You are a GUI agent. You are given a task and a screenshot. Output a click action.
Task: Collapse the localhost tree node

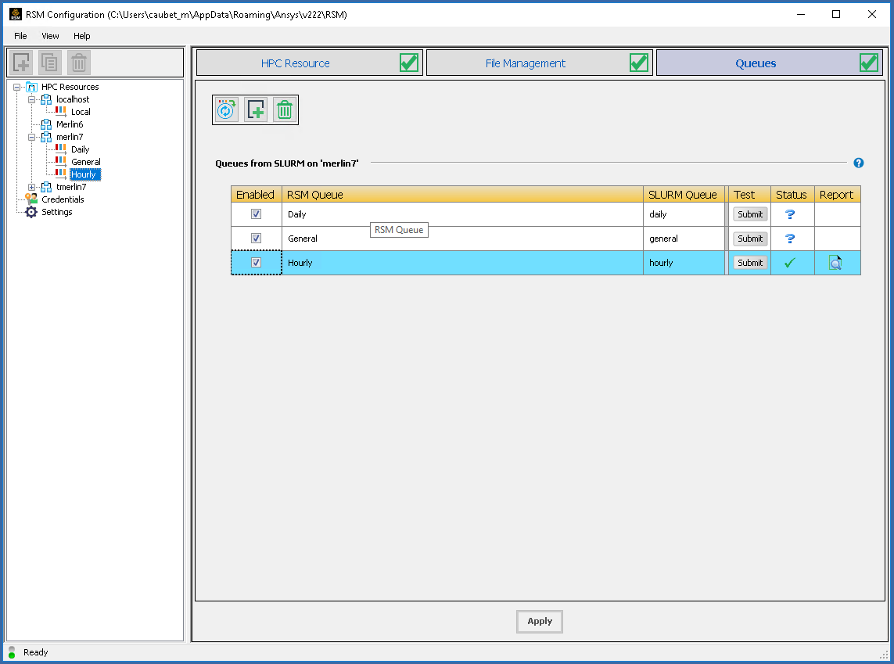coord(32,99)
